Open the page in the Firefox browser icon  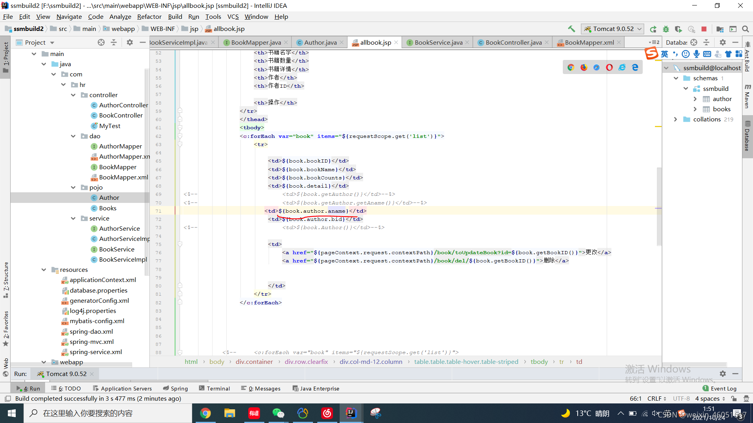[x=584, y=67]
